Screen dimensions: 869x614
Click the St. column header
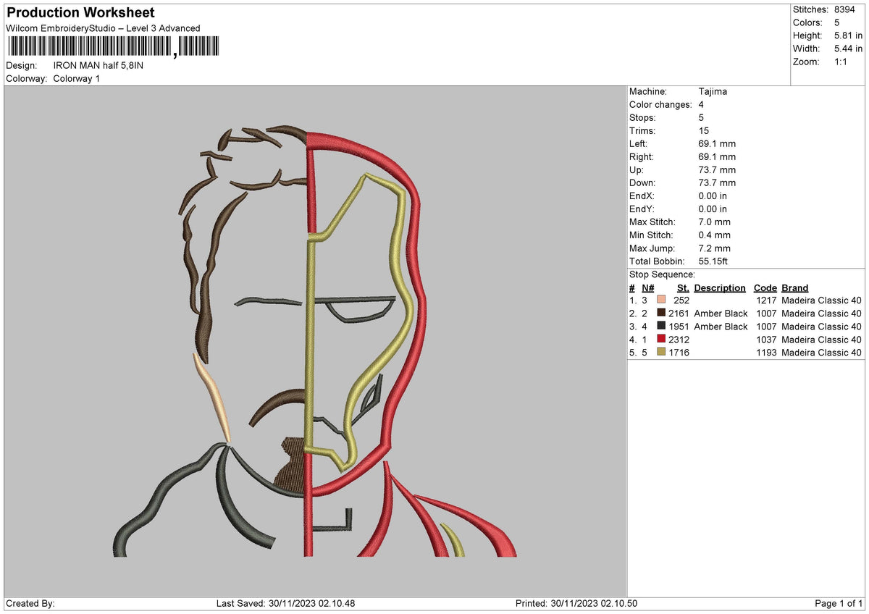[x=683, y=287]
